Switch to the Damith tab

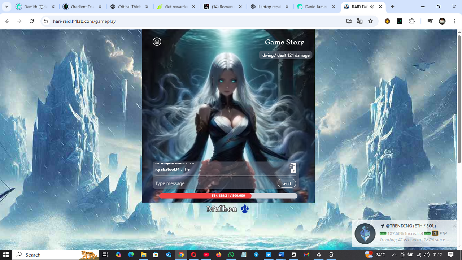coord(35,6)
